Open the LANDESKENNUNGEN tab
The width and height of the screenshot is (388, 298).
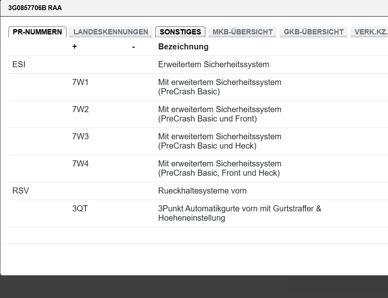[x=111, y=32]
